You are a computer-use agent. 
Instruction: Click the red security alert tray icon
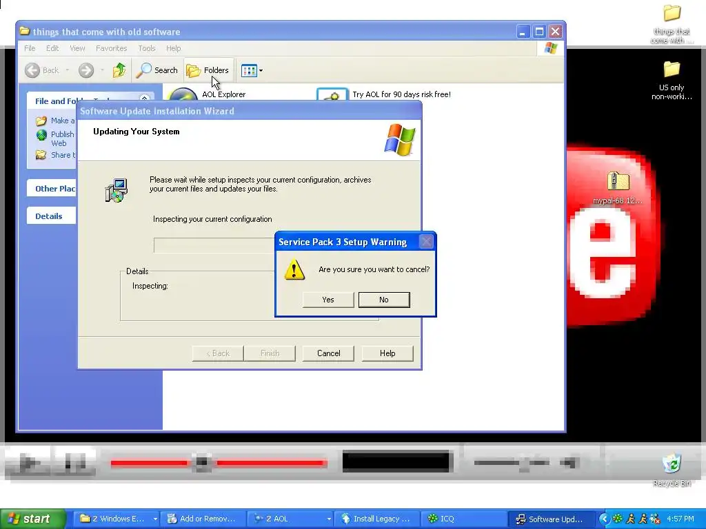click(x=655, y=519)
